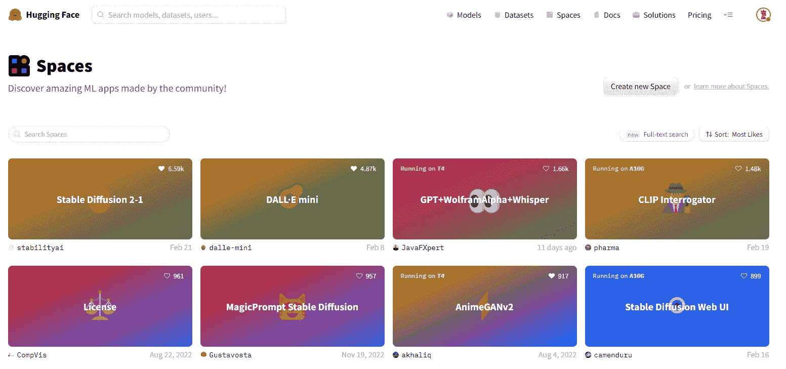Click the Hugging Face brand text

tap(53, 15)
